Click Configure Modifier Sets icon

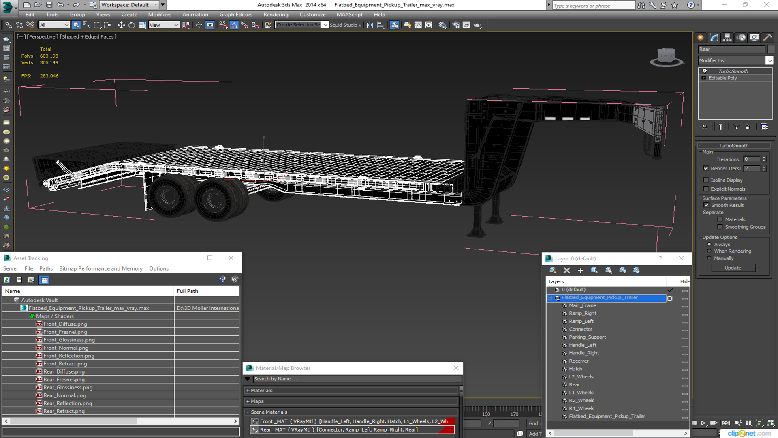point(764,127)
